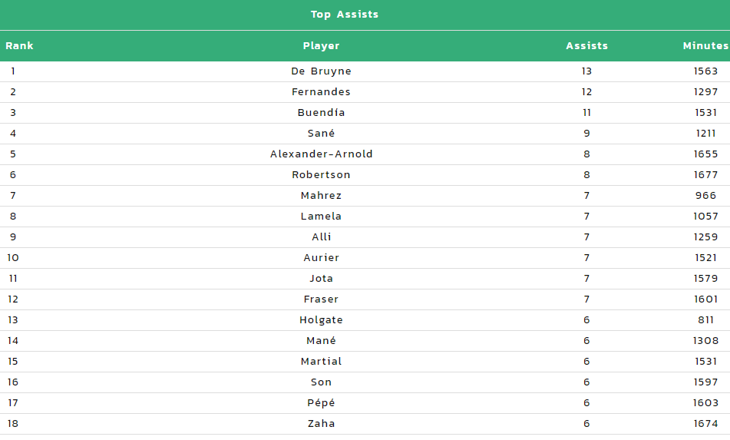Open the De Bruyne player entry
Image resolution: width=730 pixels, height=440 pixels.
coord(321,71)
